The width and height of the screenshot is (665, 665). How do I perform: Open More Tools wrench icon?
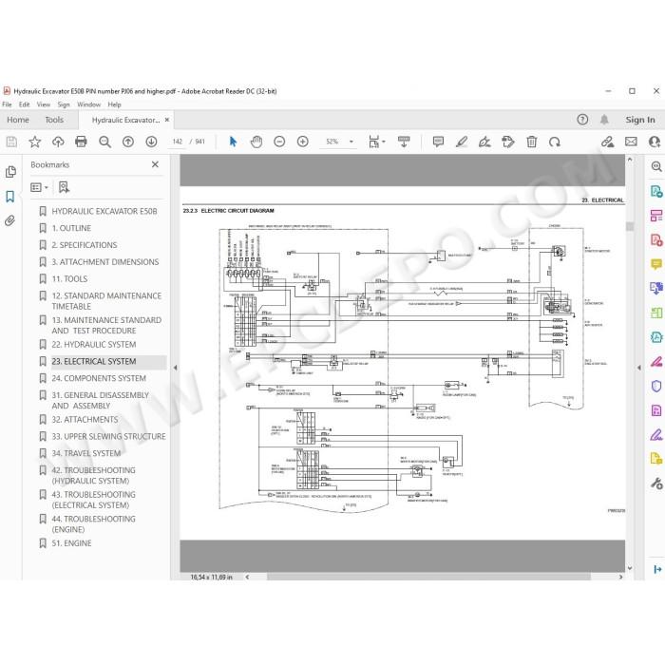(x=656, y=484)
